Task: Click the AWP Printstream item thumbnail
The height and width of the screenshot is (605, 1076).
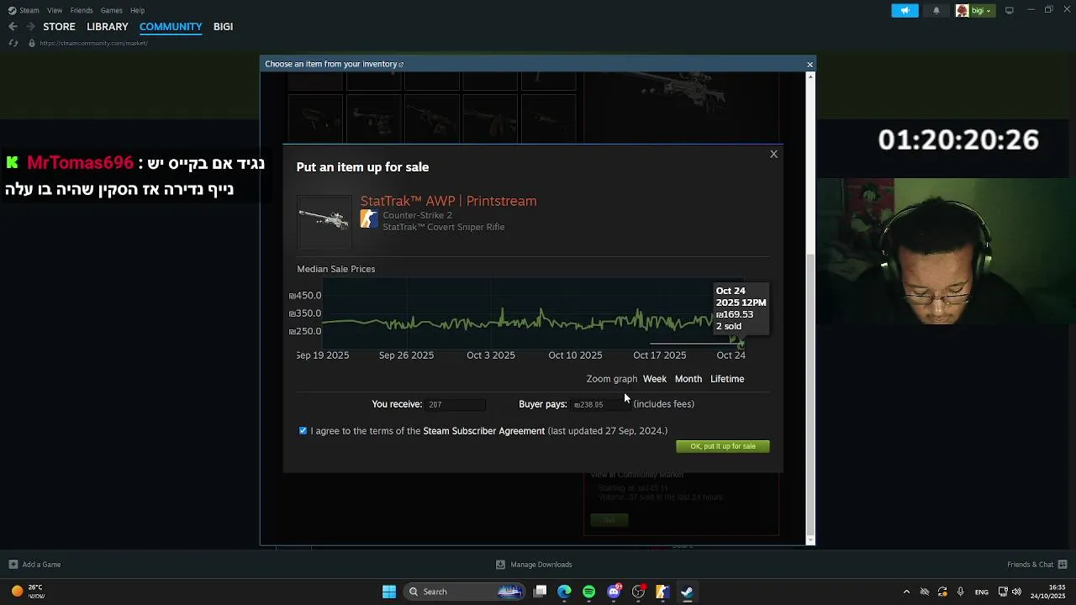Action: coord(324,222)
